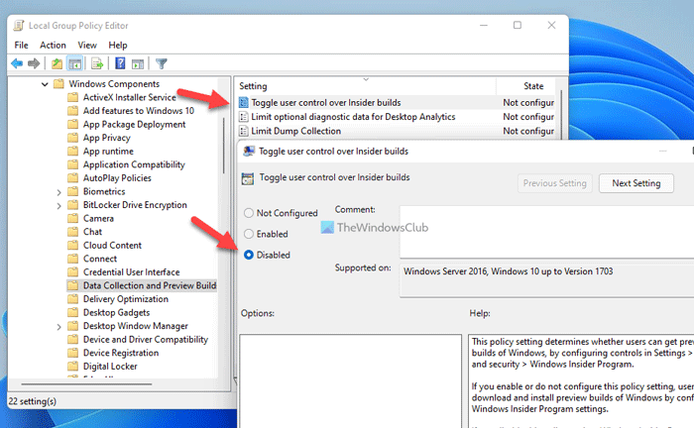Click the Chat folder icon
Viewport: 694px width, 428px height.
(73, 232)
